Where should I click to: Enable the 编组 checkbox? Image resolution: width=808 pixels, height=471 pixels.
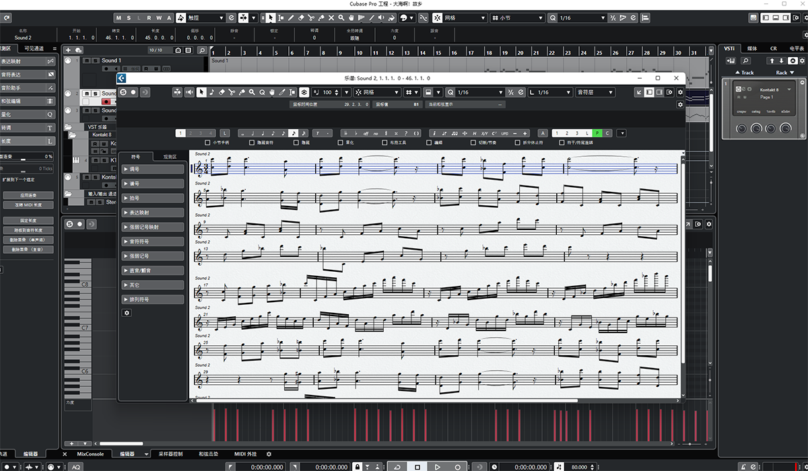click(429, 143)
